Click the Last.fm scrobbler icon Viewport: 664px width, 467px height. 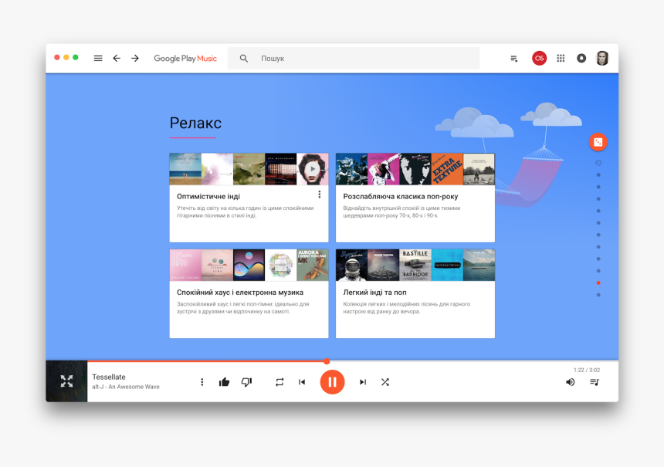(539, 58)
